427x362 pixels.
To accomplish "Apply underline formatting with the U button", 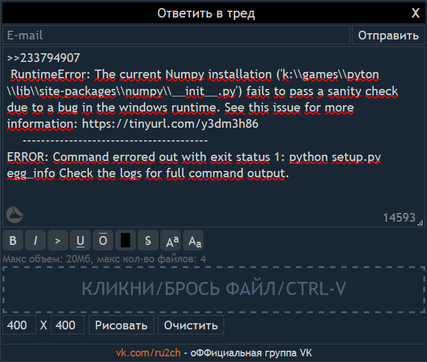I will click(80, 240).
